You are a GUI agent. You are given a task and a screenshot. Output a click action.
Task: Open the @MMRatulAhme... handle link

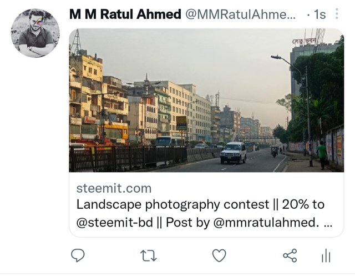(x=240, y=14)
